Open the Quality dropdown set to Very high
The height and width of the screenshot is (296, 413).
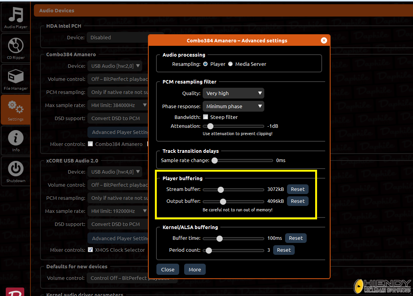(233, 93)
